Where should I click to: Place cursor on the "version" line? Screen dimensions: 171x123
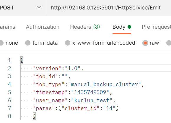(96, 68)
